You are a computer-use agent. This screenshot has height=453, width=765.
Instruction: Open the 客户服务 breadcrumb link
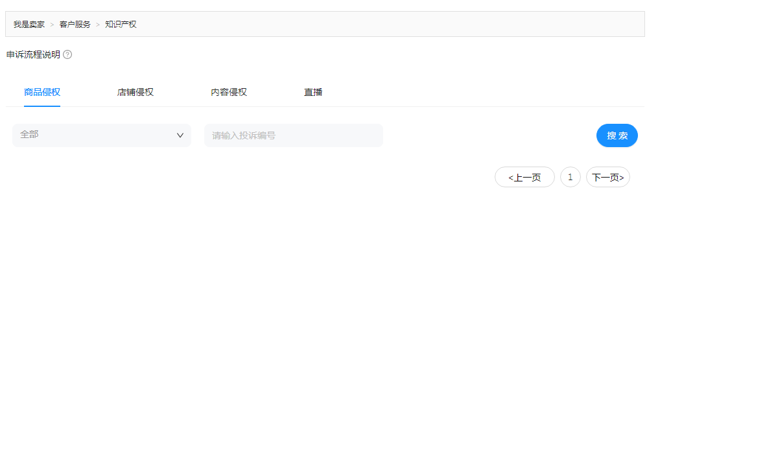pyautogui.click(x=75, y=25)
